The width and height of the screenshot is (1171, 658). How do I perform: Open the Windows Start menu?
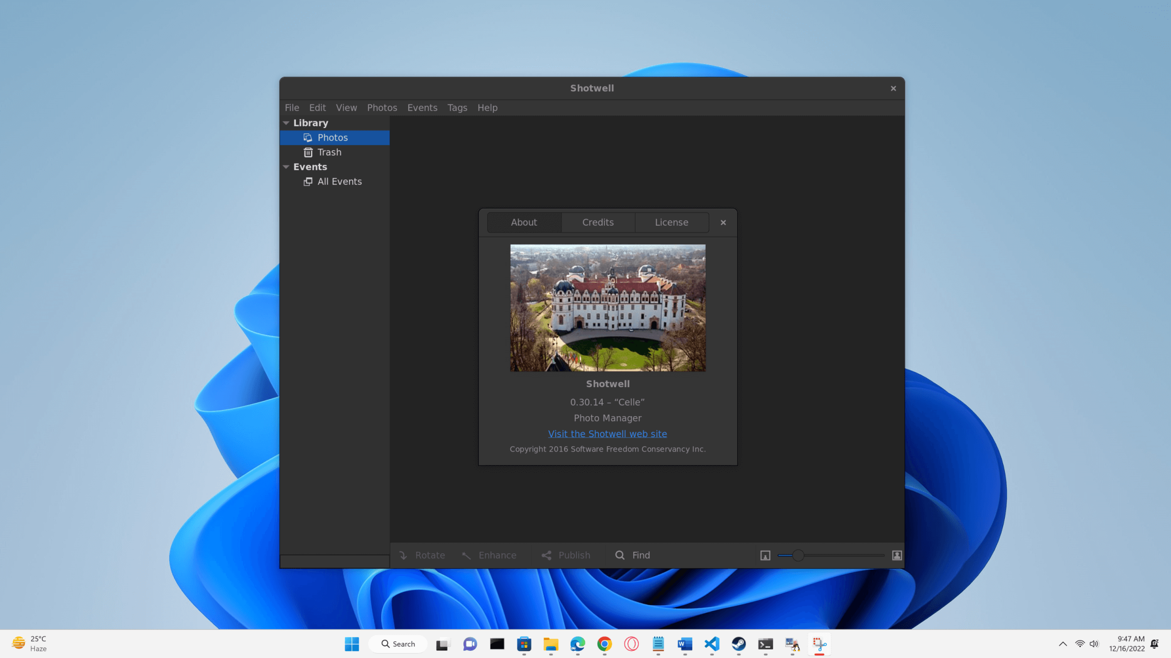352,644
